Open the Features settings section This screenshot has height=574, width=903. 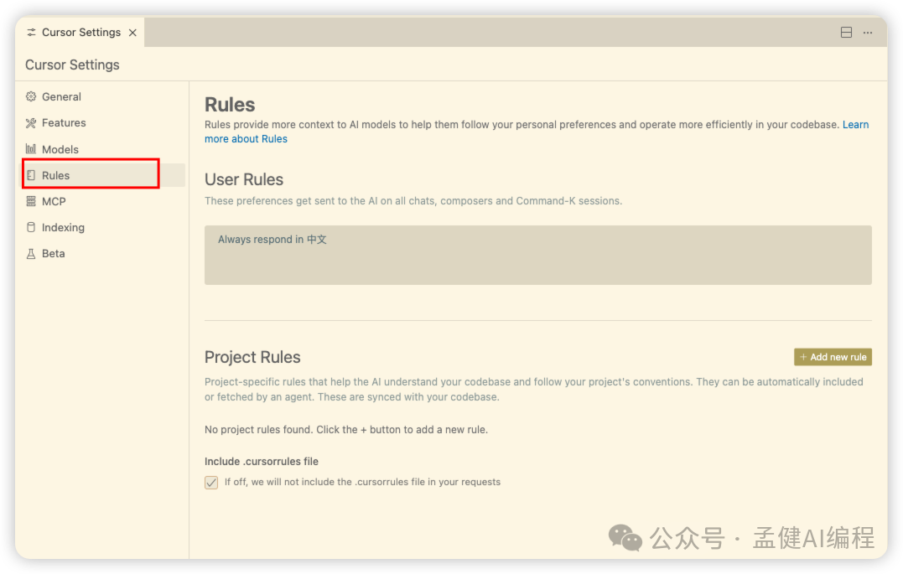104,122
